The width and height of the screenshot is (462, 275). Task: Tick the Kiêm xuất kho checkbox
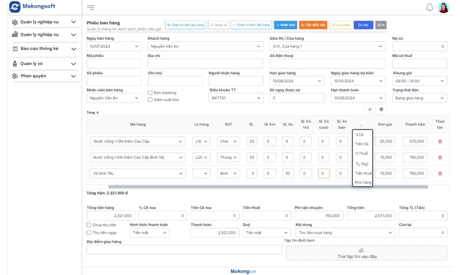pyautogui.click(x=150, y=100)
